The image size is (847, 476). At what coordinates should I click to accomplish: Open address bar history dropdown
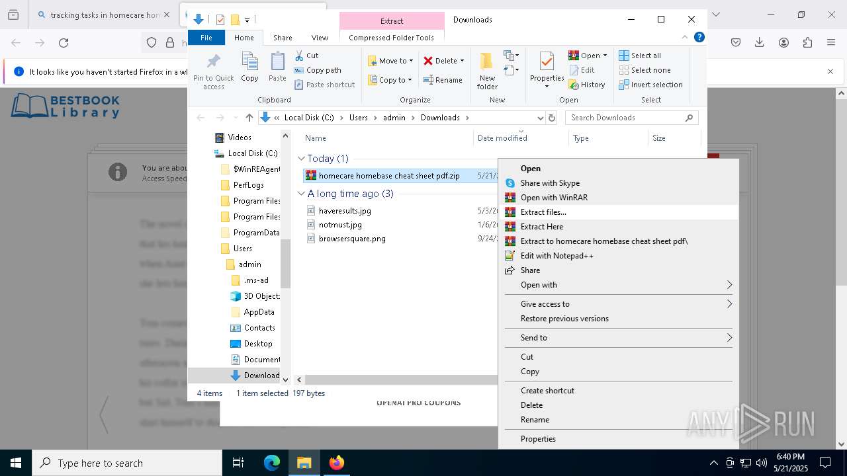(540, 118)
